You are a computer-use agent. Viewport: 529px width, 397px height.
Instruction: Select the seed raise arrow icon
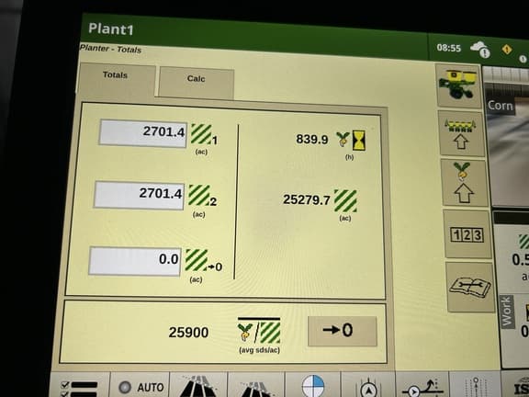464,183
